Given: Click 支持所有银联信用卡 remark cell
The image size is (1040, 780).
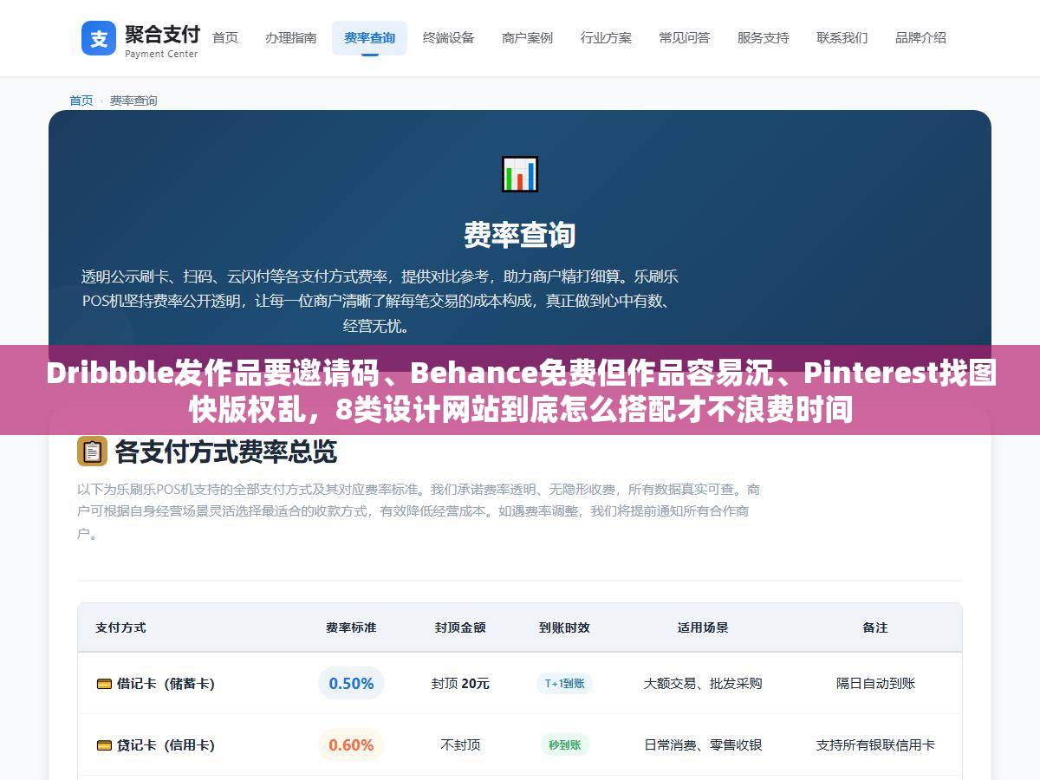Looking at the screenshot, I should tap(875, 745).
